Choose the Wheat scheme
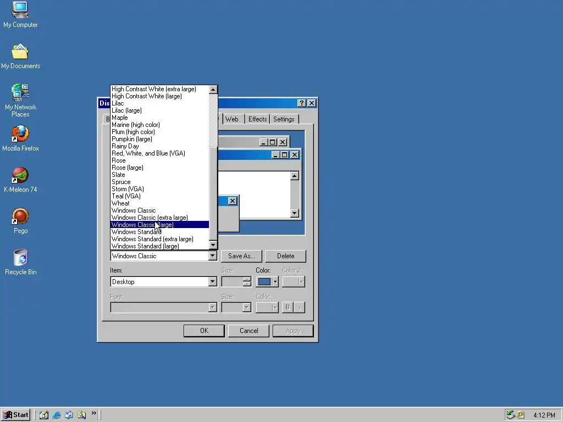 point(159,203)
